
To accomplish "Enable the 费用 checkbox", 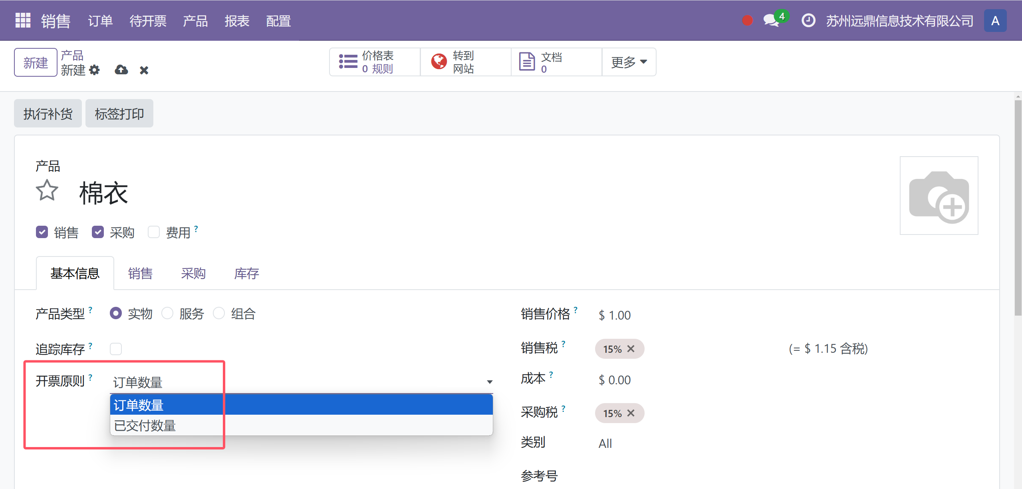I will point(154,232).
